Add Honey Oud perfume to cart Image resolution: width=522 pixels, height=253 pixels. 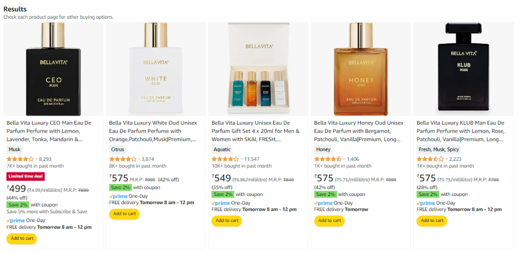(x=329, y=220)
